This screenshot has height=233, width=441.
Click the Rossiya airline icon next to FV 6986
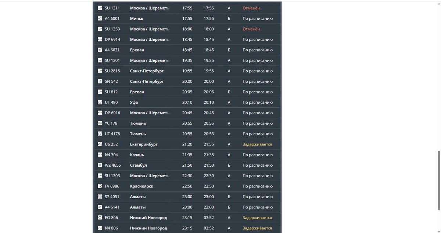pos(99,186)
